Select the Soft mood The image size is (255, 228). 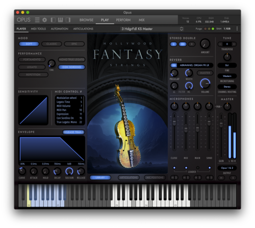(x=29, y=44)
